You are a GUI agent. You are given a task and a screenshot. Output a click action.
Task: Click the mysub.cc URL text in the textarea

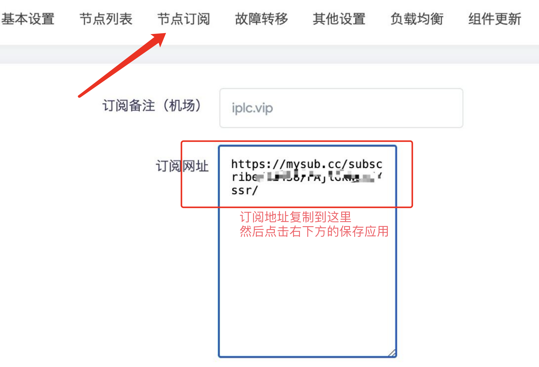[307, 177]
